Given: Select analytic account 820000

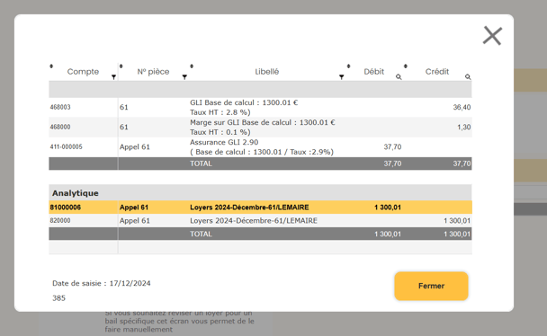Looking at the screenshot, I should (x=60, y=221).
